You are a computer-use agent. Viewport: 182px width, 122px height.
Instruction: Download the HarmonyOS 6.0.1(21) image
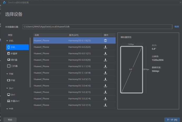[x=105, y=54]
